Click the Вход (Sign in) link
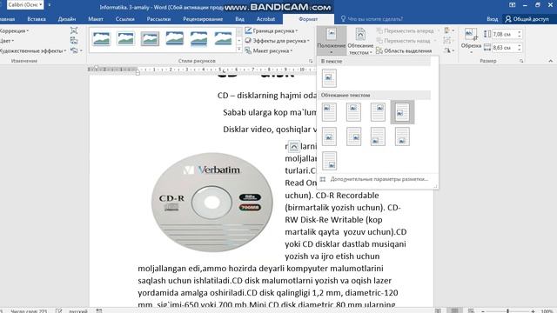 pos(492,19)
